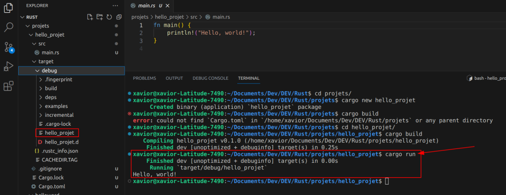Image resolution: width=506 pixels, height=195 pixels.
Task: Click the bash terminal icon in the panel
Action: point(470,78)
